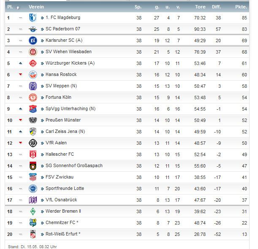Open the Rot-Weiß Erfurt team link
Viewport: 258px width, 249px height.
63,234
